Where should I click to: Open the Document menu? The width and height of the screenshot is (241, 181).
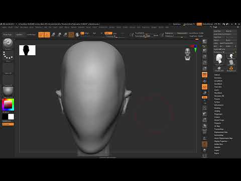coord(24,27)
